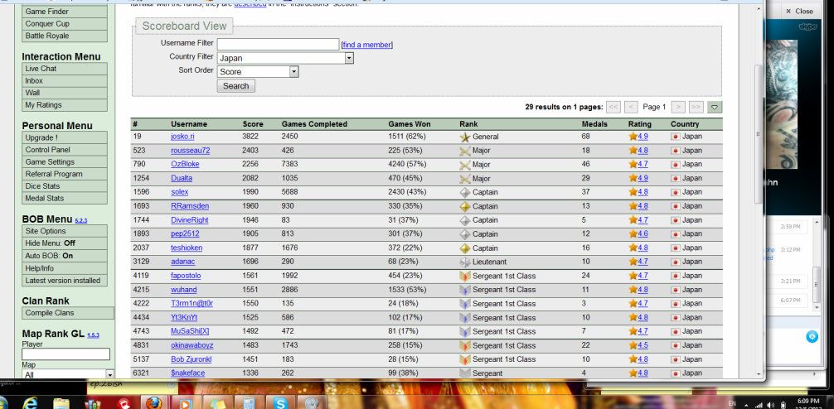Open the Country Filter dropdown showing Japan
The width and height of the screenshot is (834, 409).
click(x=285, y=58)
